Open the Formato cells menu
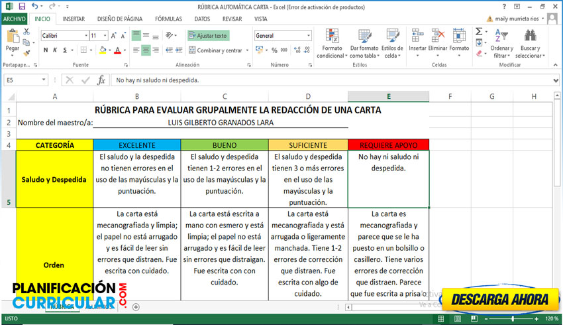Viewport: 563px width, 325px height. click(459, 43)
